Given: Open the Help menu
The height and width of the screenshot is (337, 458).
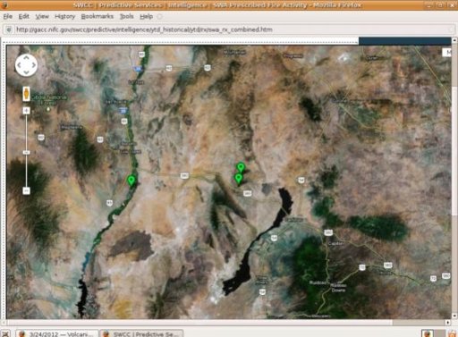Looking at the screenshot, I should (x=146, y=16).
